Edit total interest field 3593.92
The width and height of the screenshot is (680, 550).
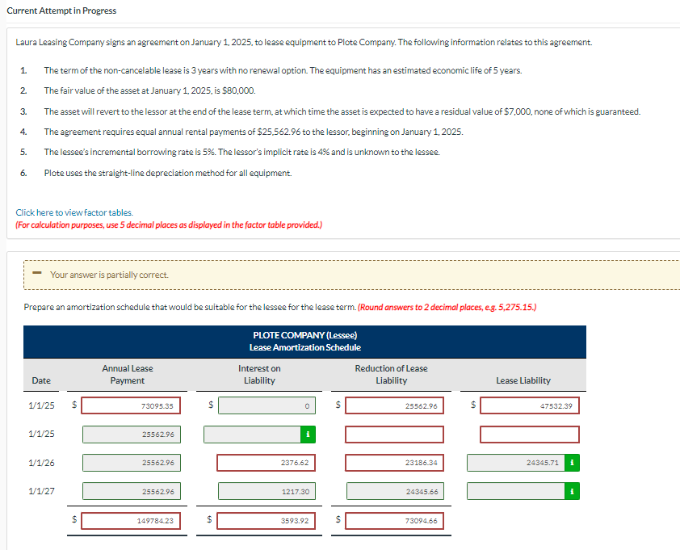point(266,520)
